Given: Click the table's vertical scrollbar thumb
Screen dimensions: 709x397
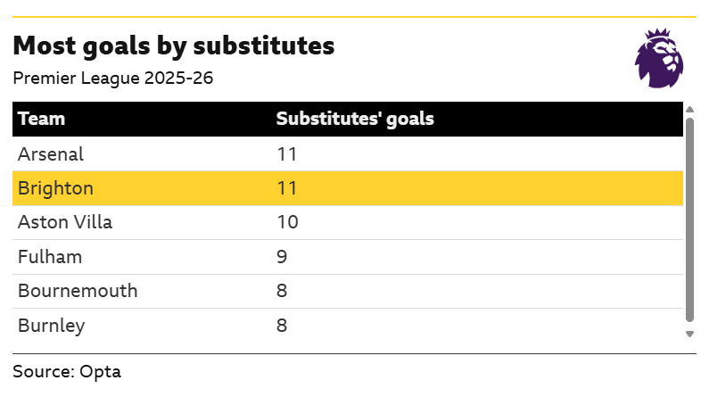Looking at the screenshot, I should point(689,219).
